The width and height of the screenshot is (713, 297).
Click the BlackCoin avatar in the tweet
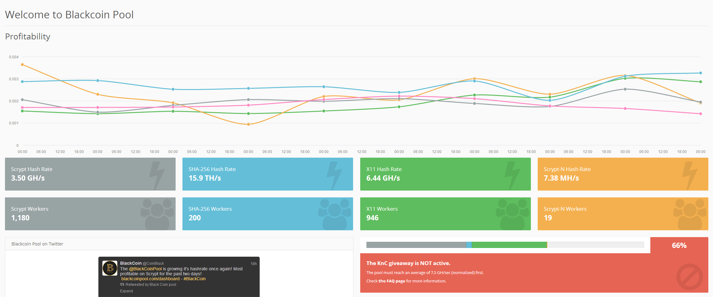[x=110, y=268]
